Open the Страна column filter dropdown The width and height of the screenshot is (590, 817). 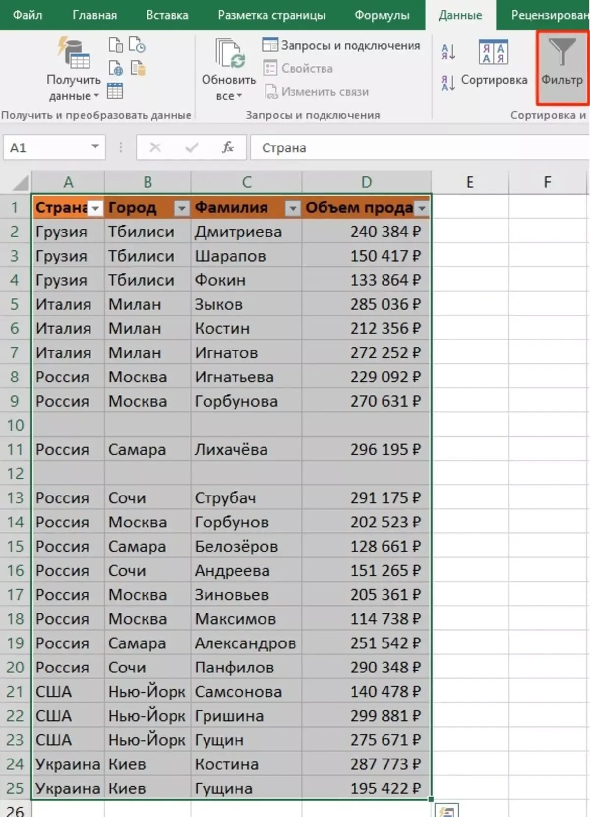tap(95, 208)
